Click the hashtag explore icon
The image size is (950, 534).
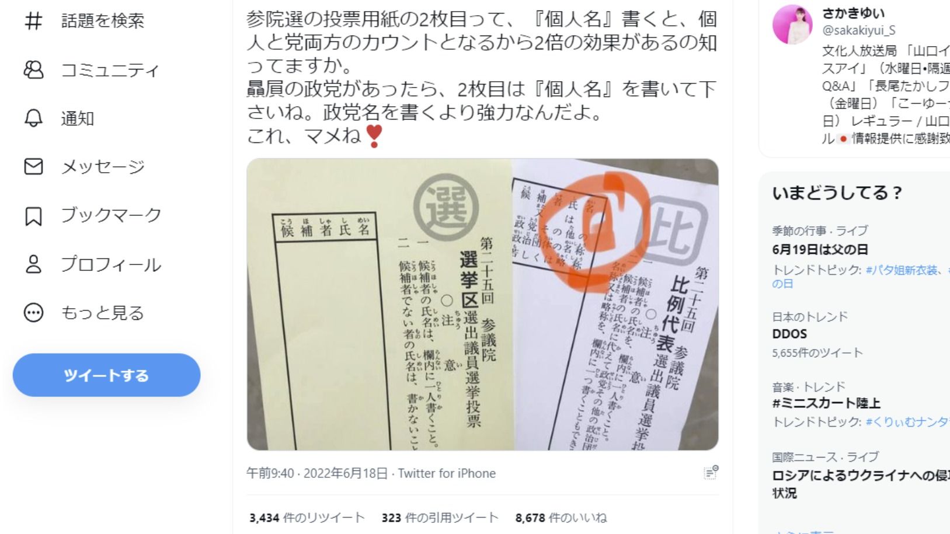(x=33, y=21)
